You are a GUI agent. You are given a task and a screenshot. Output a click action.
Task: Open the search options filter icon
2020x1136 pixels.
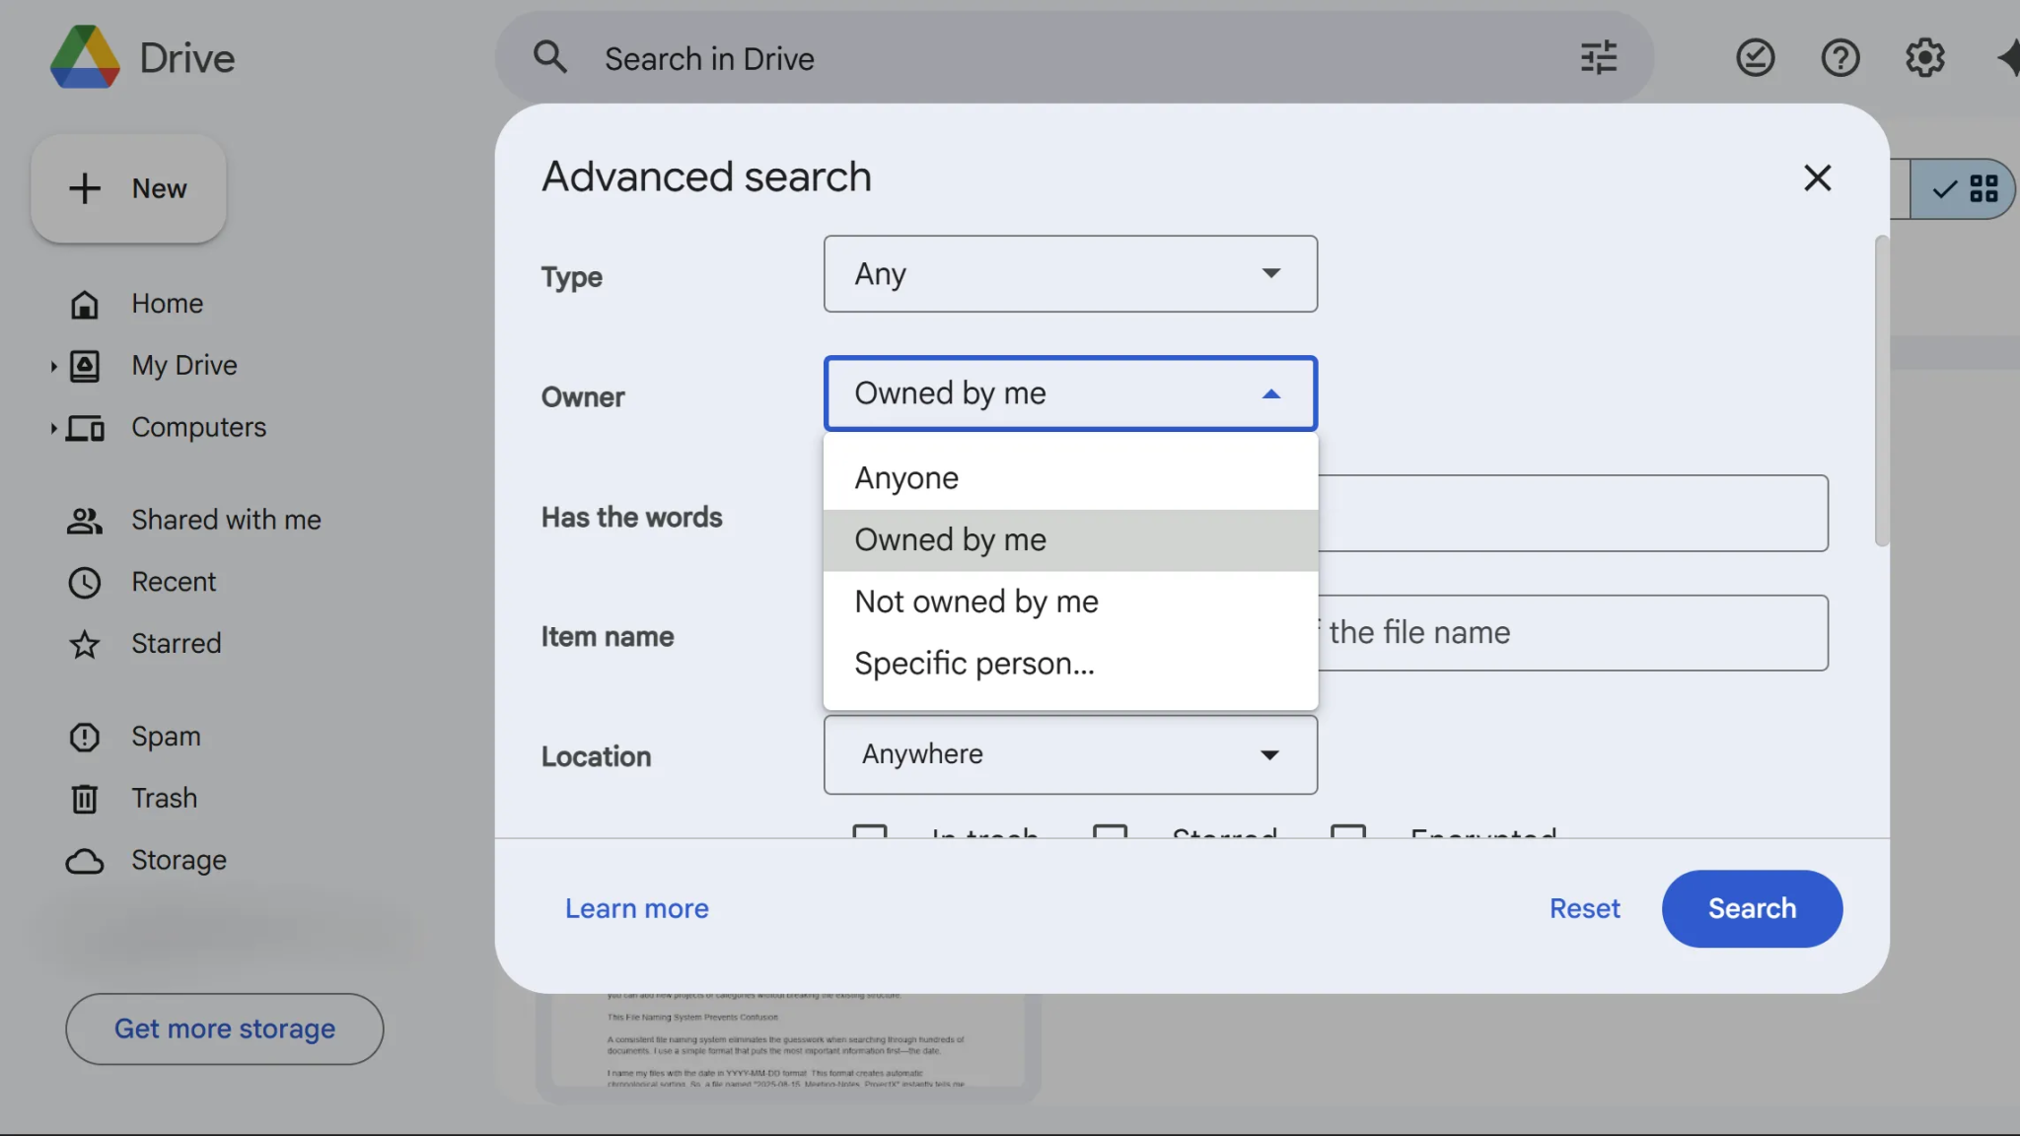(x=1598, y=57)
